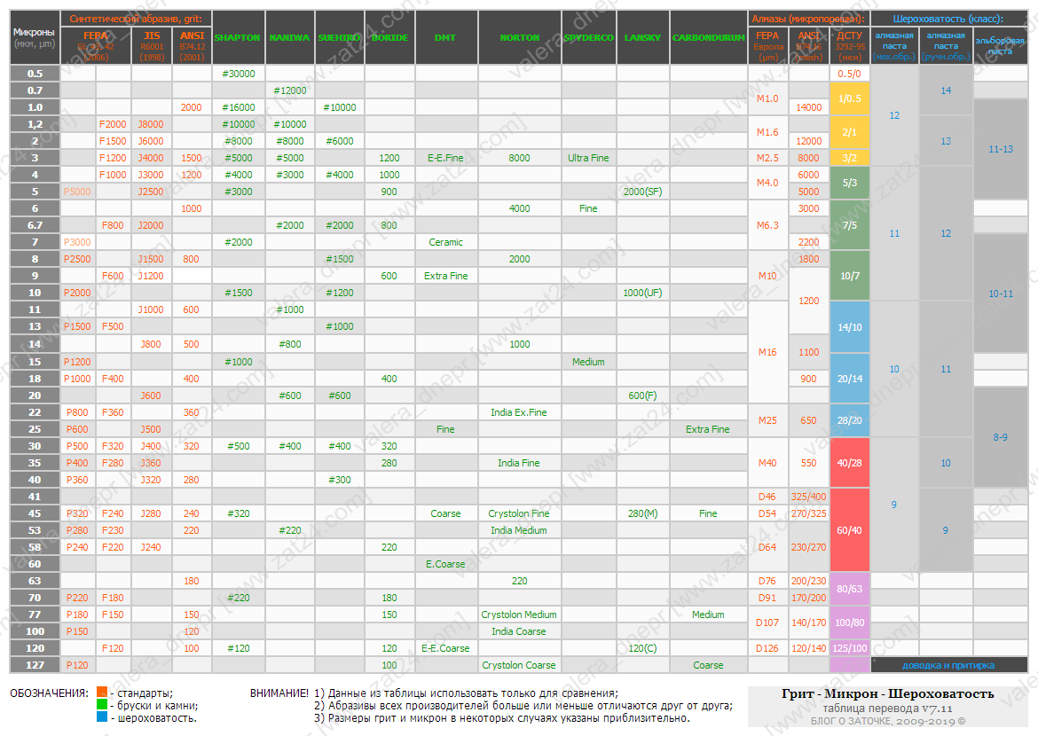Click the blue legend square for шероховатость

pos(101,717)
